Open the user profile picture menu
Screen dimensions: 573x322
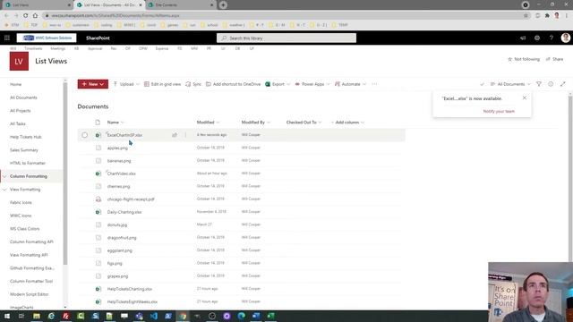[x=565, y=38]
